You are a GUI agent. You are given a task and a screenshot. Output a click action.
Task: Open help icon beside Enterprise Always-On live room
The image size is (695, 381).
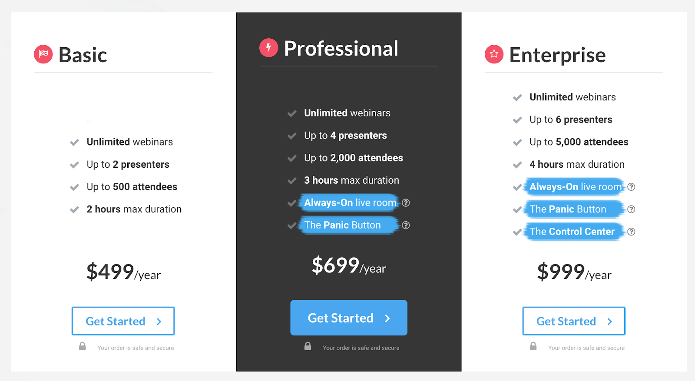(631, 187)
